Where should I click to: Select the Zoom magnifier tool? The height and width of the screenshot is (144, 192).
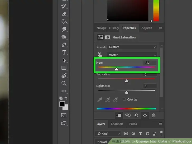click(64, 83)
